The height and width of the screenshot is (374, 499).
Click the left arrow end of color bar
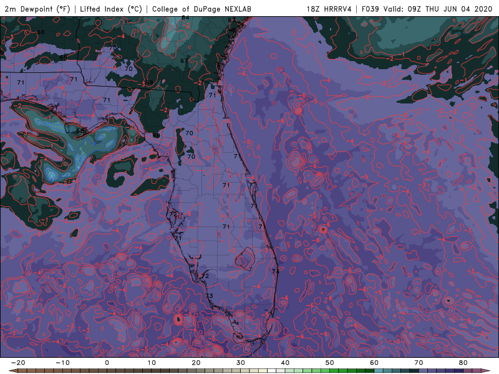click(13, 371)
